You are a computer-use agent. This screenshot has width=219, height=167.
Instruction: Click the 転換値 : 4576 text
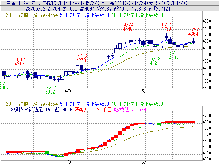pyautogui.click(x=130, y=110)
